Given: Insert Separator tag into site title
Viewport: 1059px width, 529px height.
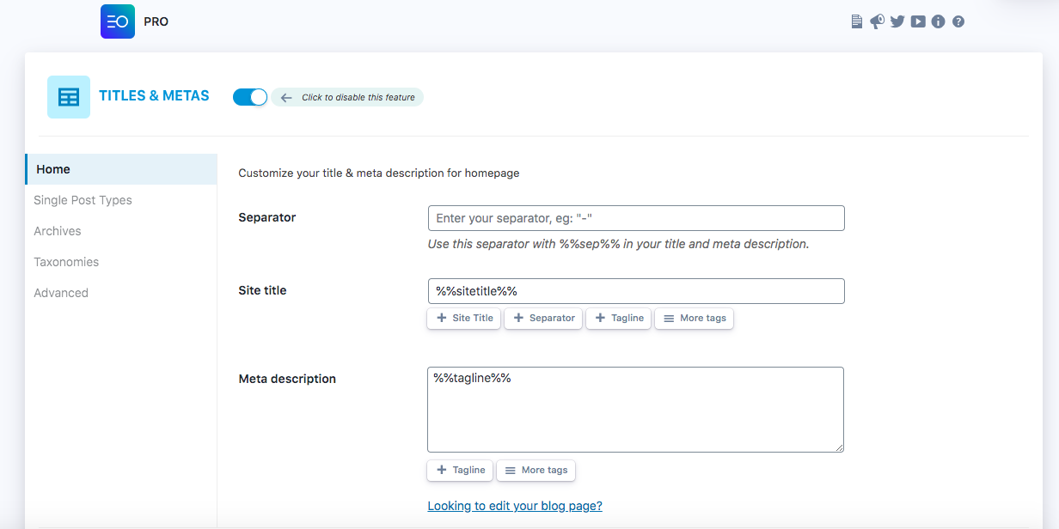Looking at the screenshot, I should coord(542,318).
